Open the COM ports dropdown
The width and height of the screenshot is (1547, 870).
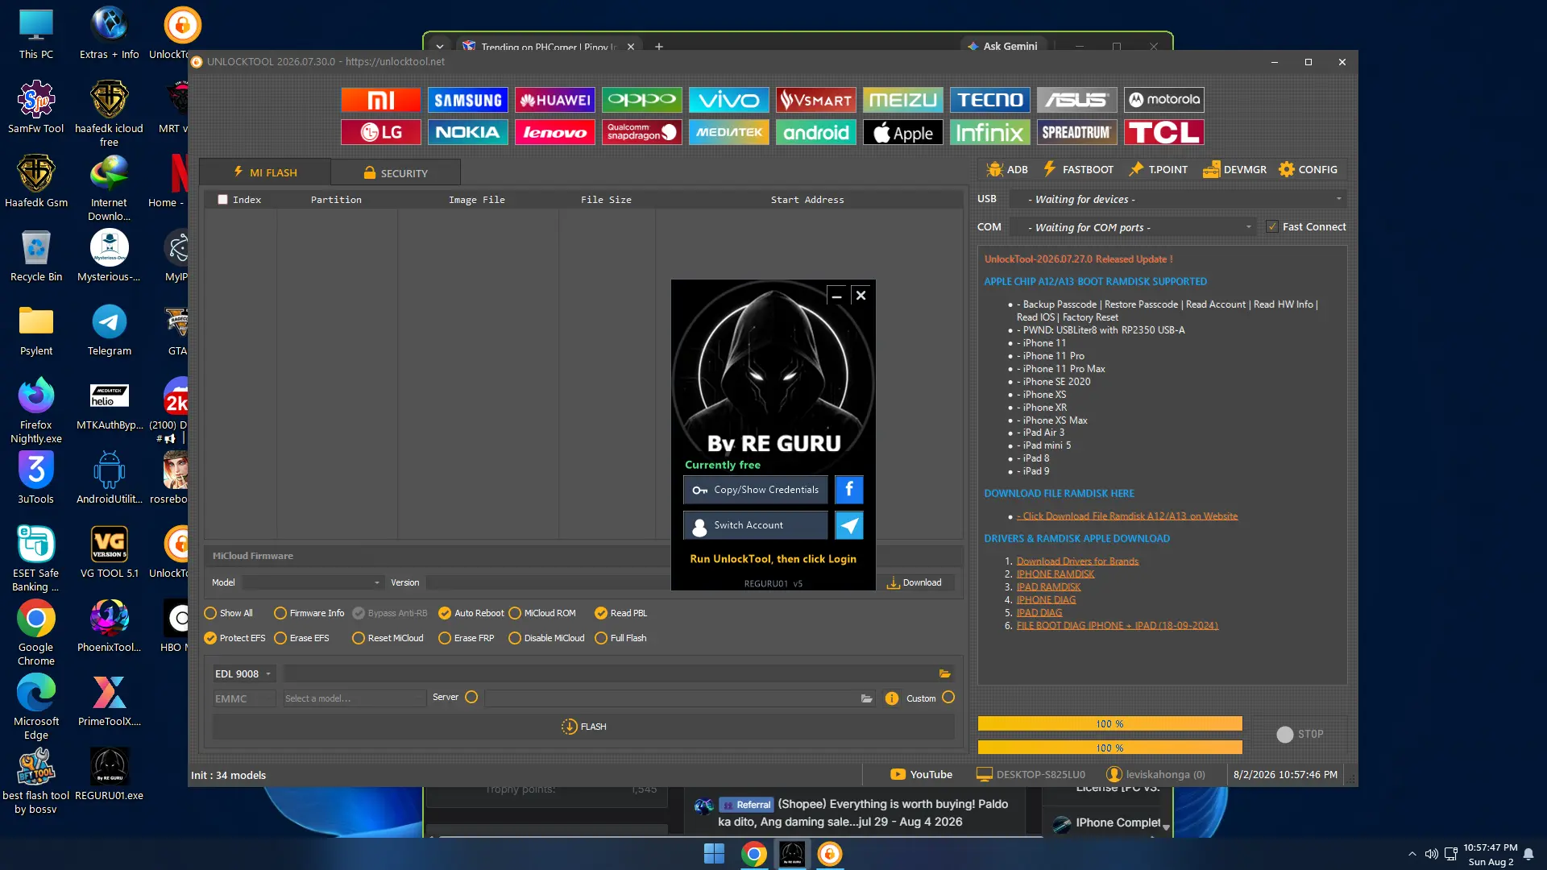[1133, 227]
